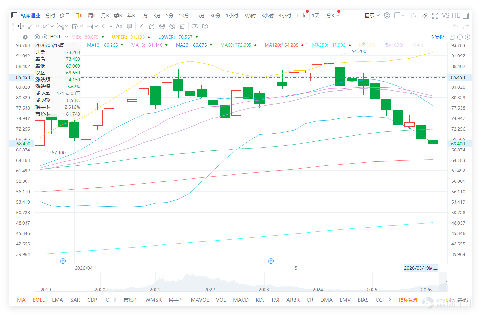The height and width of the screenshot is (315, 481).
Task: Click the 赣锋锂业 stock name link
Action: point(30,15)
